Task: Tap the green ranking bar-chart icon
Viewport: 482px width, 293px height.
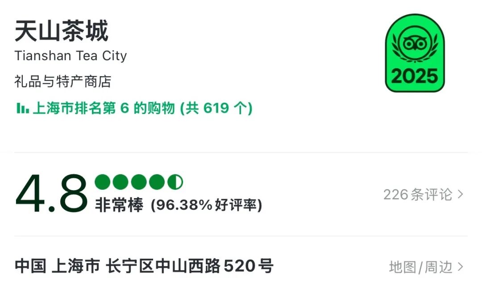Action: 22,108
